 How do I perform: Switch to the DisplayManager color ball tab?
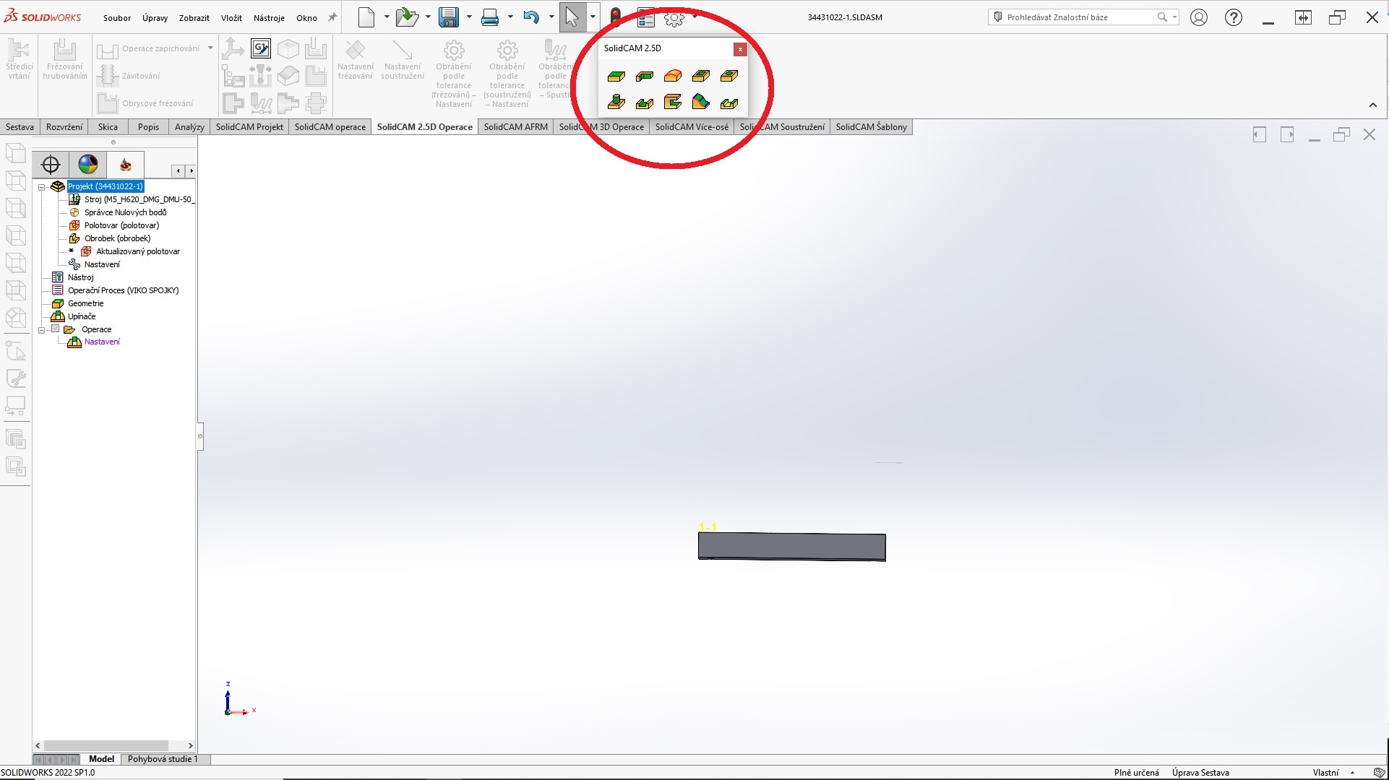[x=88, y=165]
